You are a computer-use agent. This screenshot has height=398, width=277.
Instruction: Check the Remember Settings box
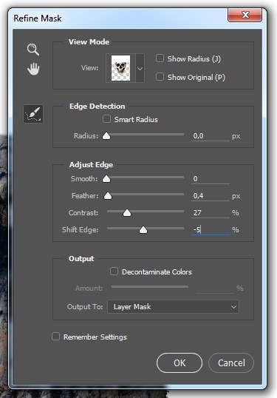pyautogui.click(x=55, y=337)
